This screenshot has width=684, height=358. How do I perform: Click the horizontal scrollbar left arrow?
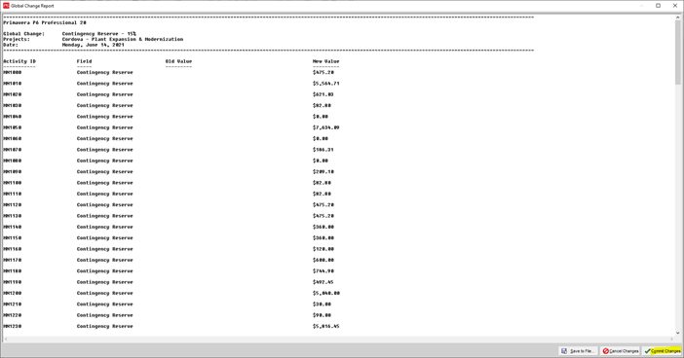point(6,339)
